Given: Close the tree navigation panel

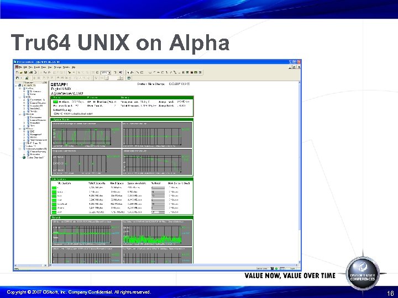Looking at the screenshot, I should point(46,82).
